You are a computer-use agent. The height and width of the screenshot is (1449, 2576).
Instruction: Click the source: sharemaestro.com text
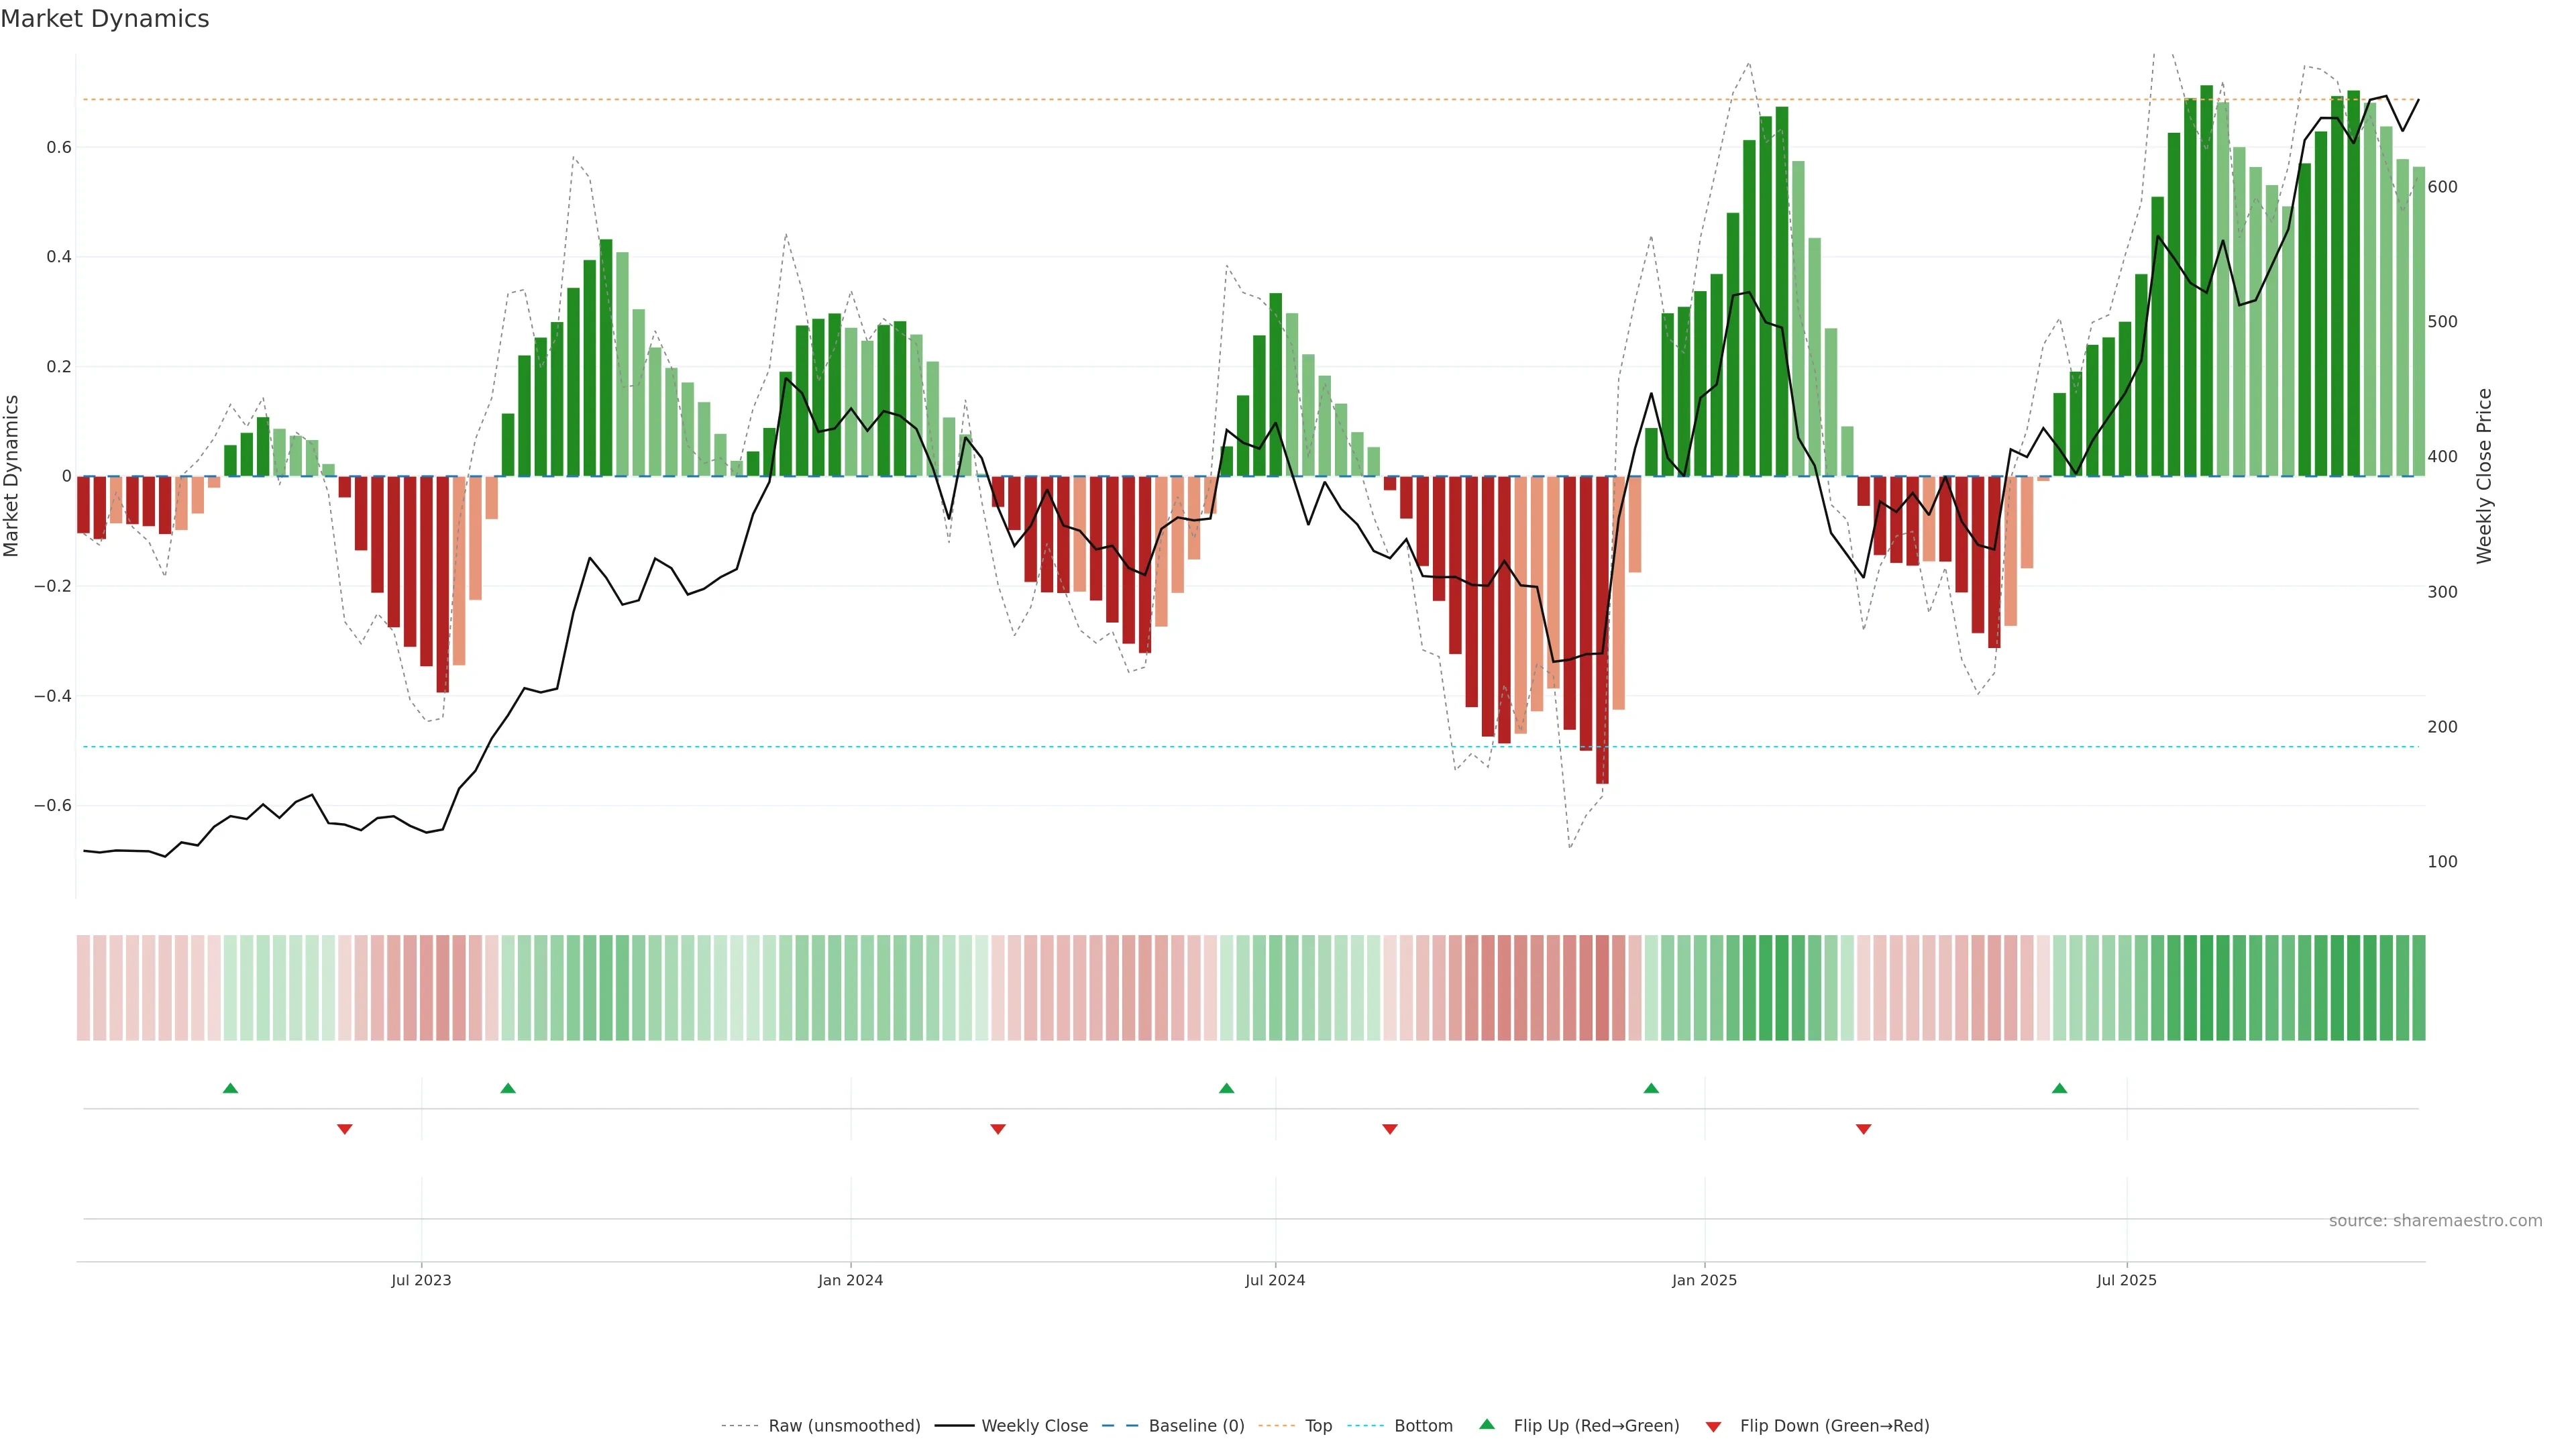pos(2435,1221)
